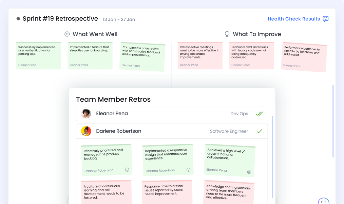Click smiley on cross-functional collaboration note
Screen dimensions: 344x204
[249, 172]
